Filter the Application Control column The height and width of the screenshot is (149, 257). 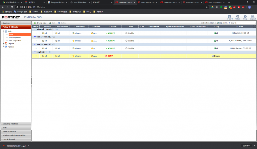tap(165, 27)
